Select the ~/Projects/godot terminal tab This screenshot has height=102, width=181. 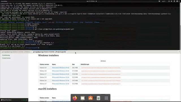49,52
